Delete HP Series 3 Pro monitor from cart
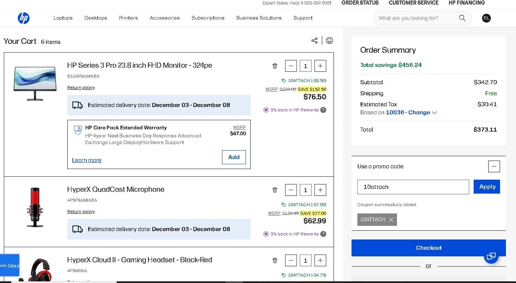Screen dimensions: 516x283 tap(275, 66)
